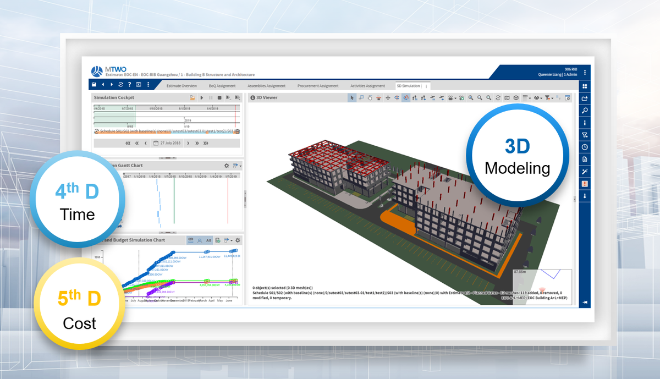Screen dimensions: 660x379
Task: Zoom in with the plus magnifier
Action: (x=470, y=98)
